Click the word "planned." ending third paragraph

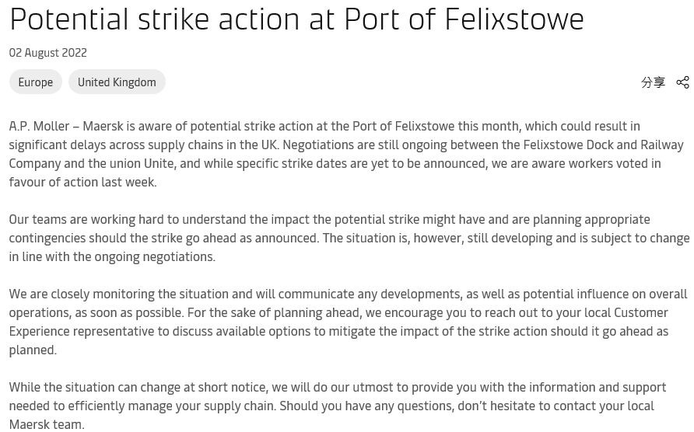(x=33, y=350)
